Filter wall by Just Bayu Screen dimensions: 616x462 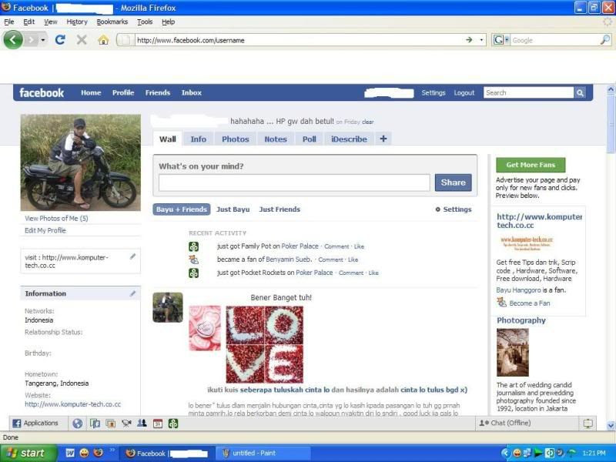(x=233, y=209)
